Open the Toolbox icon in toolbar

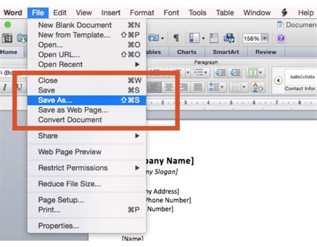pos(214,38)
